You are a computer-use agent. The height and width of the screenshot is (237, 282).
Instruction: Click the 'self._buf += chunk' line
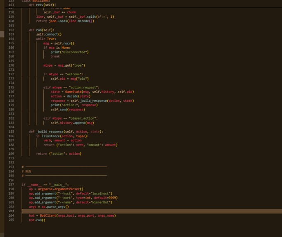point(60,12)
